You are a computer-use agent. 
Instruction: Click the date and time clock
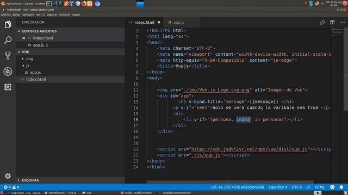point(333,4)
